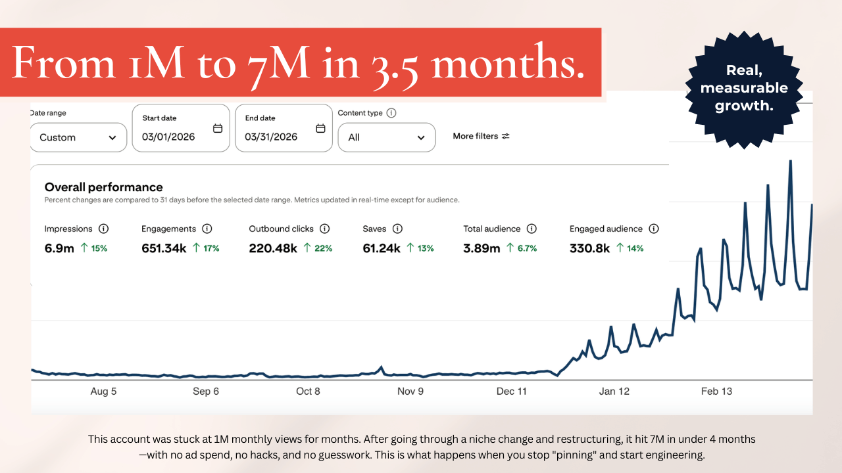
Task: Show info for Impressions metric
Action: 103,229
